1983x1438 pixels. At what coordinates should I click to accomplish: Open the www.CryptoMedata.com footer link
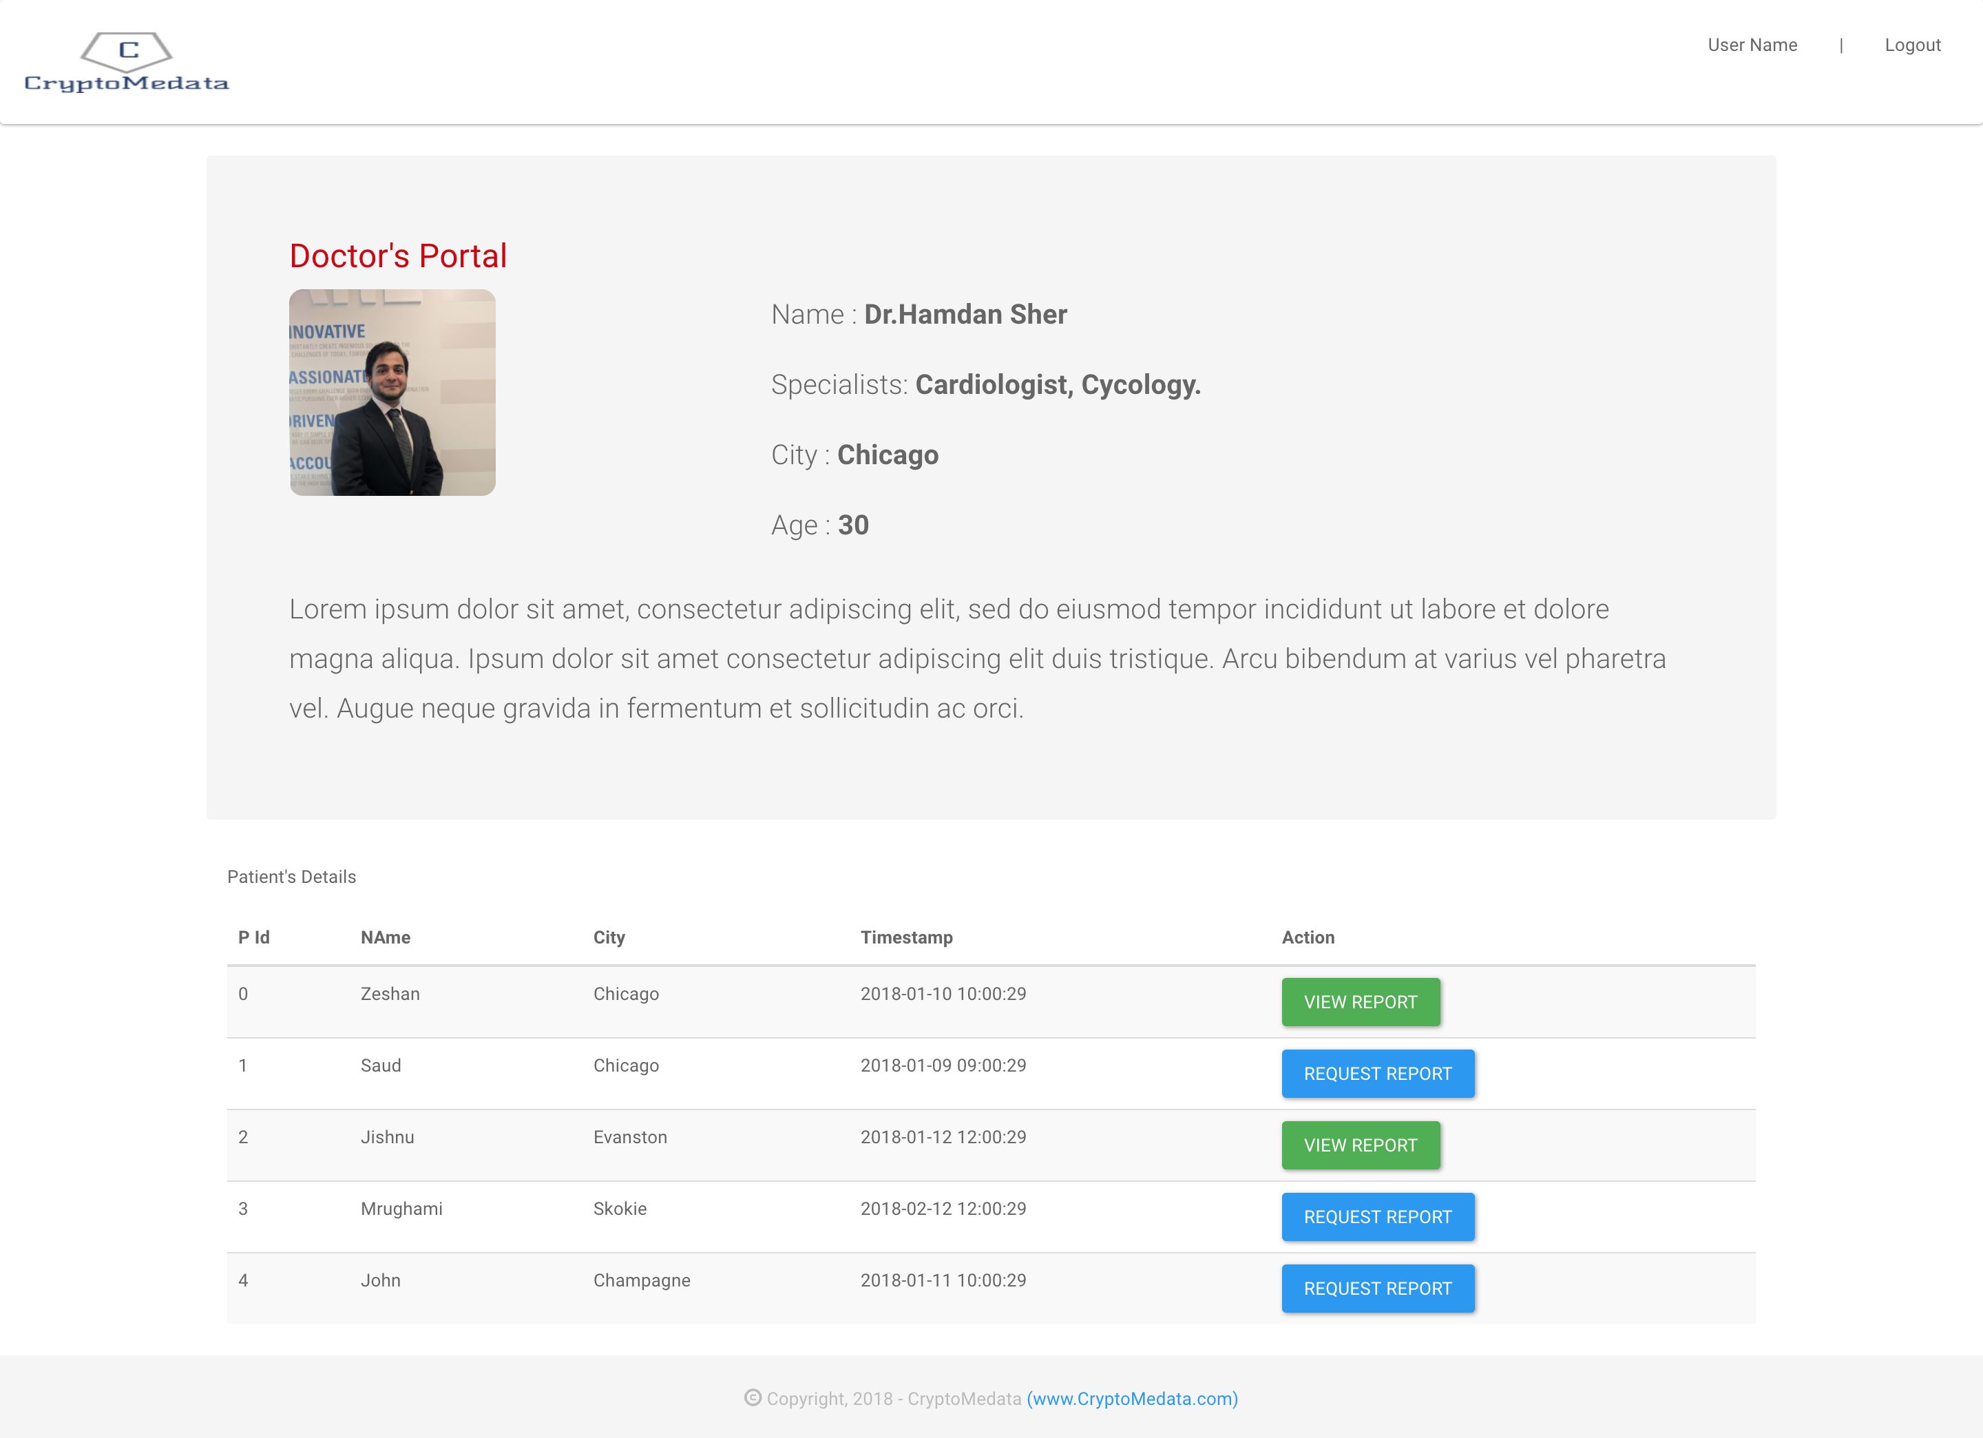[x=1131, y=1399]
